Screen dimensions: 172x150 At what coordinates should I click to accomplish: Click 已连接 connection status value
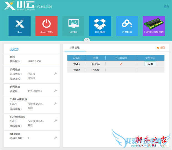click(31, 74)
